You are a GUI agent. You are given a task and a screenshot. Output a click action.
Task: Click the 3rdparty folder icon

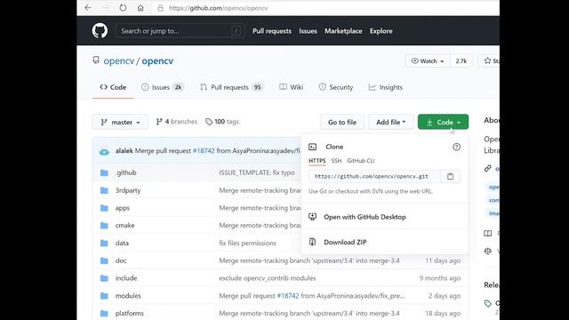point(104,190)
